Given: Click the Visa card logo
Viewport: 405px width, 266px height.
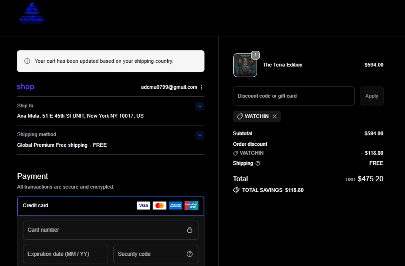Looking at the screenshot, I should pyautogui.click(x=143, y=206).
